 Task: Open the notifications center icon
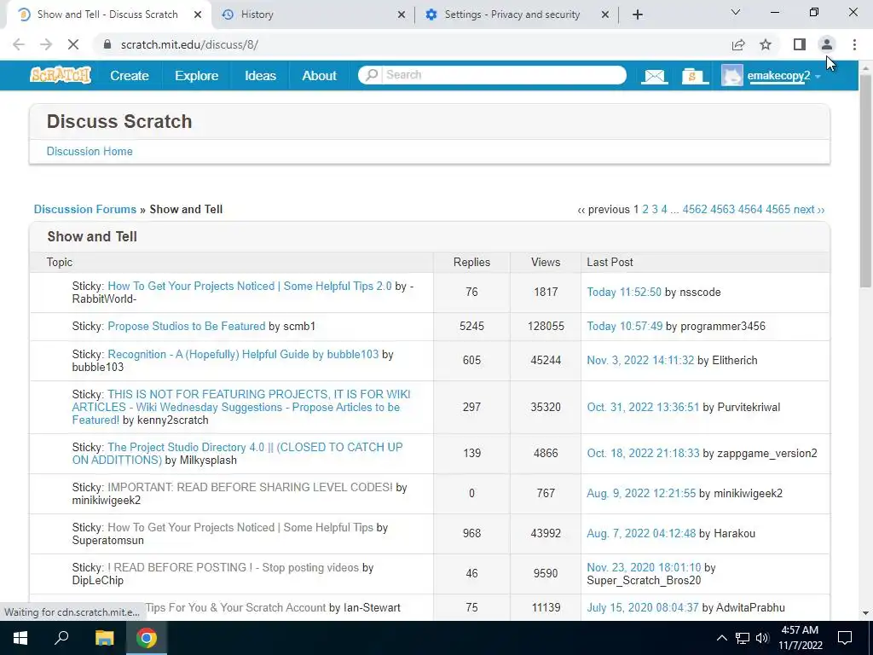coord(845,638)
